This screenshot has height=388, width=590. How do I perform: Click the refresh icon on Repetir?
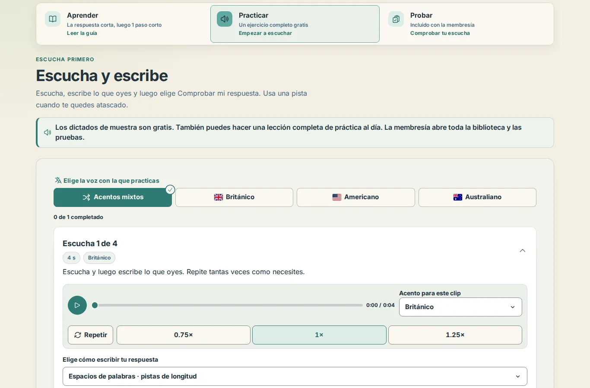78,335
